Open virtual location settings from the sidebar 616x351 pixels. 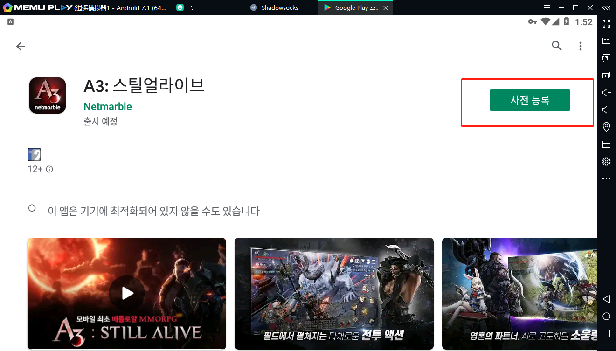(x=606, y=127)
